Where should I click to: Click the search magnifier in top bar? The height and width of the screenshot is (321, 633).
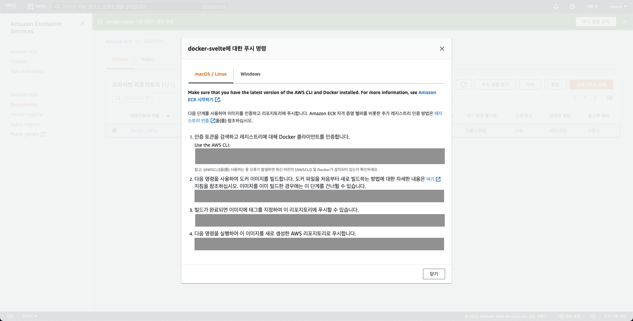[x=58, y=7]
